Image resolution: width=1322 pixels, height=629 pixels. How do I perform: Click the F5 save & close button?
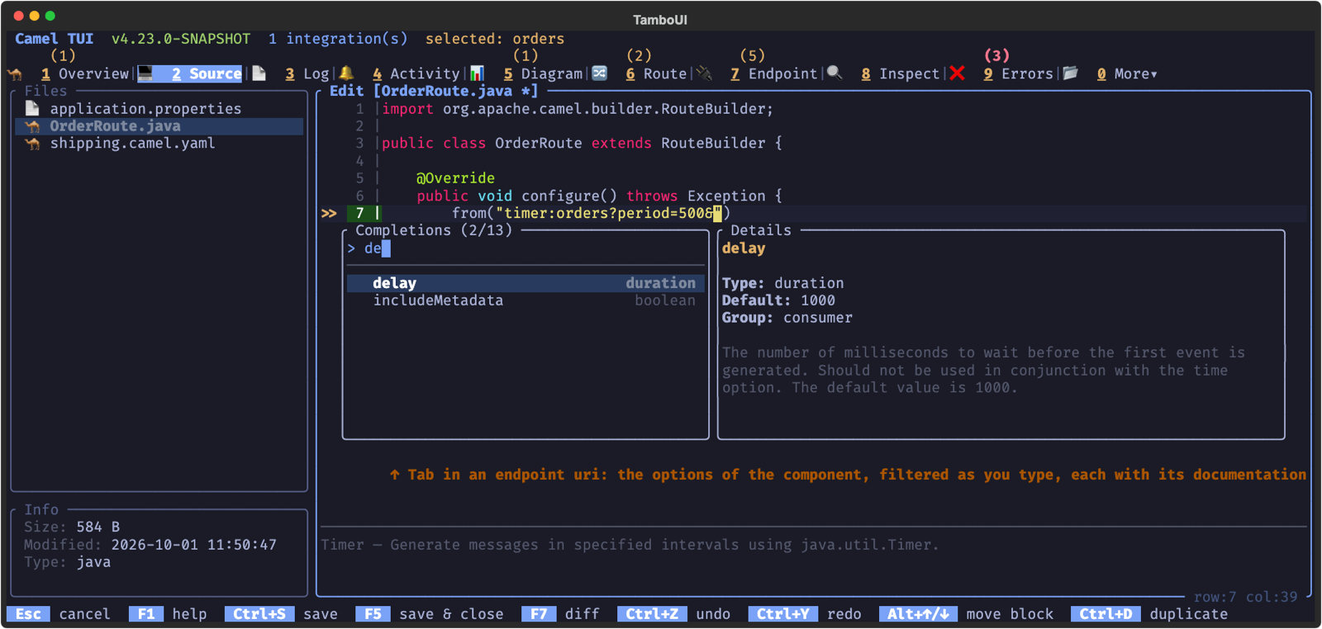coord(430,614)
